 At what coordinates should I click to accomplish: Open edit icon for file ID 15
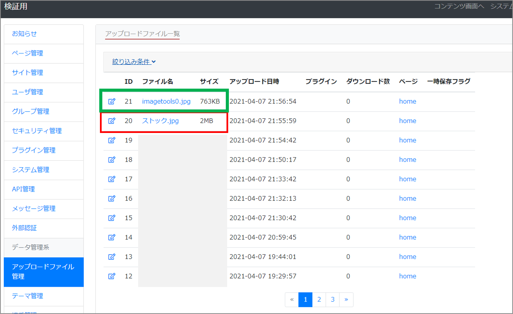[x=112, y=218]
